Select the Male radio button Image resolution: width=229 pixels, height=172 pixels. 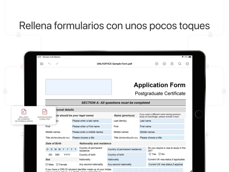(x=47, y=165)
